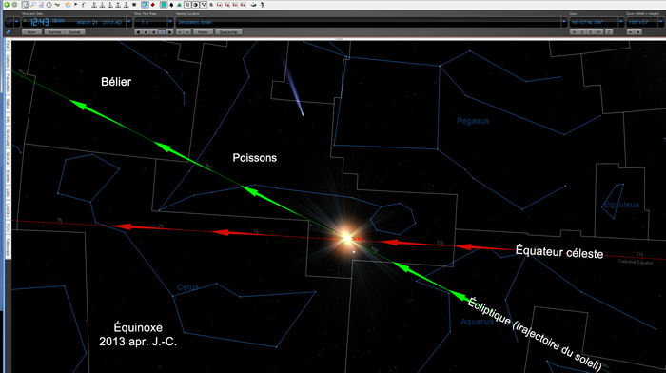Open the info circle icon in toolbar
666x373 pixels.
[x=49, y=5]
